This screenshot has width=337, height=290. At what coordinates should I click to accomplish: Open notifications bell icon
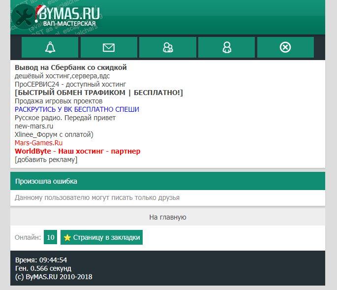(50, 47)
